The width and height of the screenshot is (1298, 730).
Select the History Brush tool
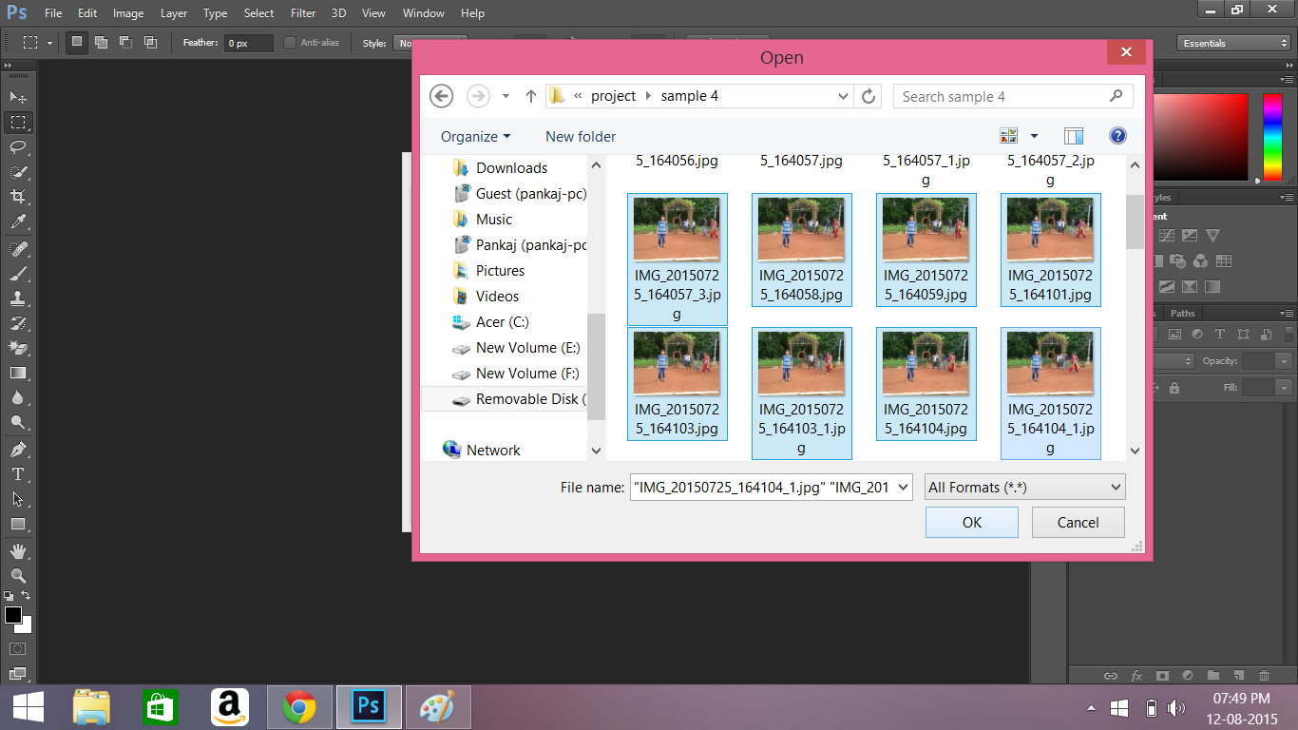coord(17,323)
